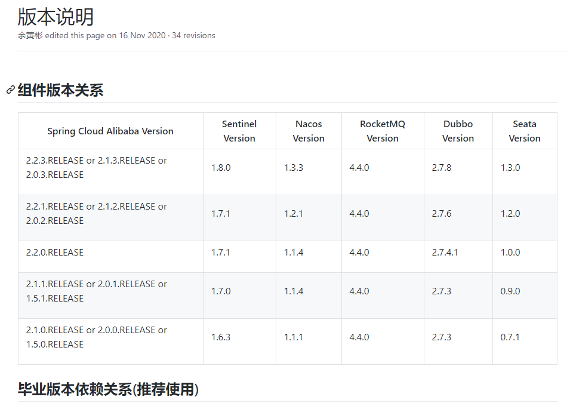The height and width of the screenshot is (406, 570).
Task: Click the Spring Cloud Alibaba Version column header
Action: point(110,131)
